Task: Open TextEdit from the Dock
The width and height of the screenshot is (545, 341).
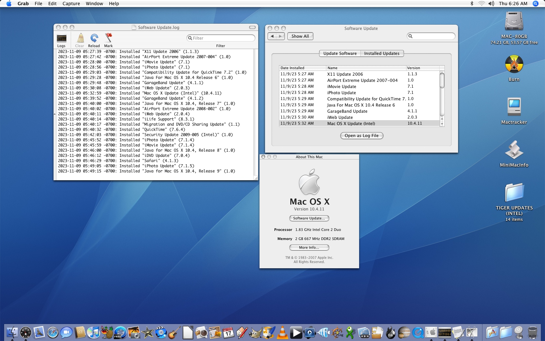Action: pyautogui.click(x=458, y=332)
